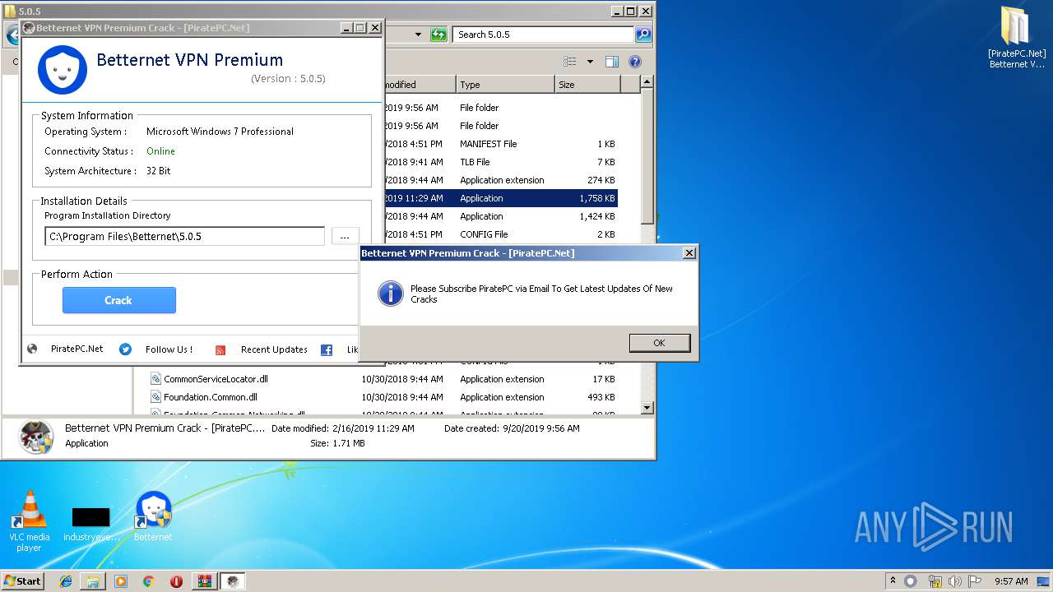Image resolution: width=1053 pixels, height=592 pixels.
Task: Click the WinRAR taskbar icon
Action: (204, 581)
